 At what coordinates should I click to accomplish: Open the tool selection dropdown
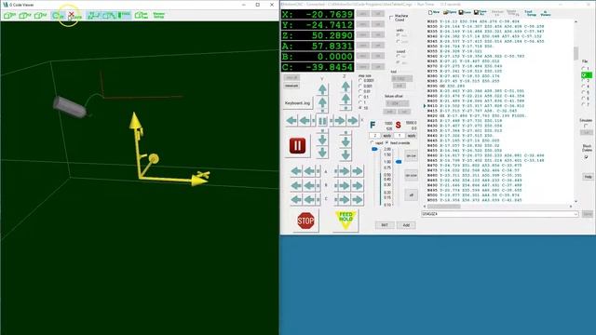[401, 78]
